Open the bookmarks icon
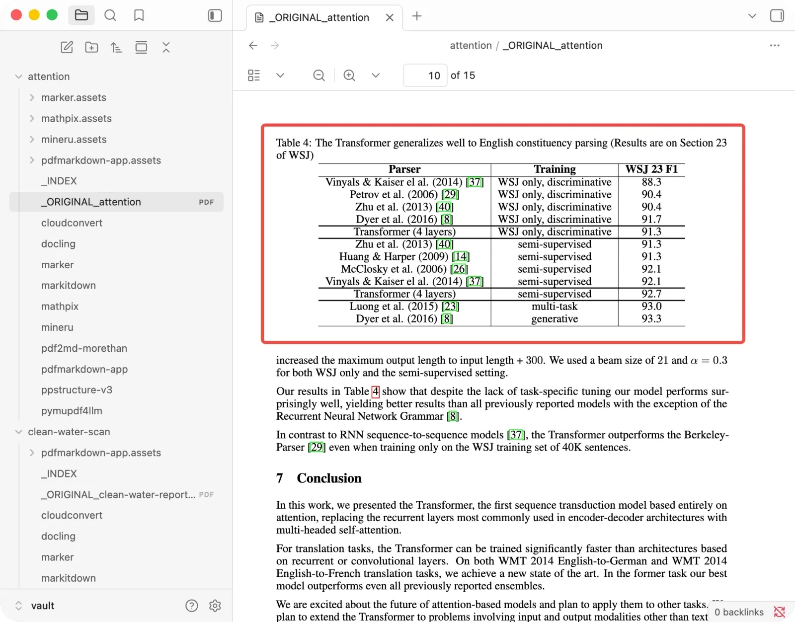The image size is (795, 622). point(139,15)
